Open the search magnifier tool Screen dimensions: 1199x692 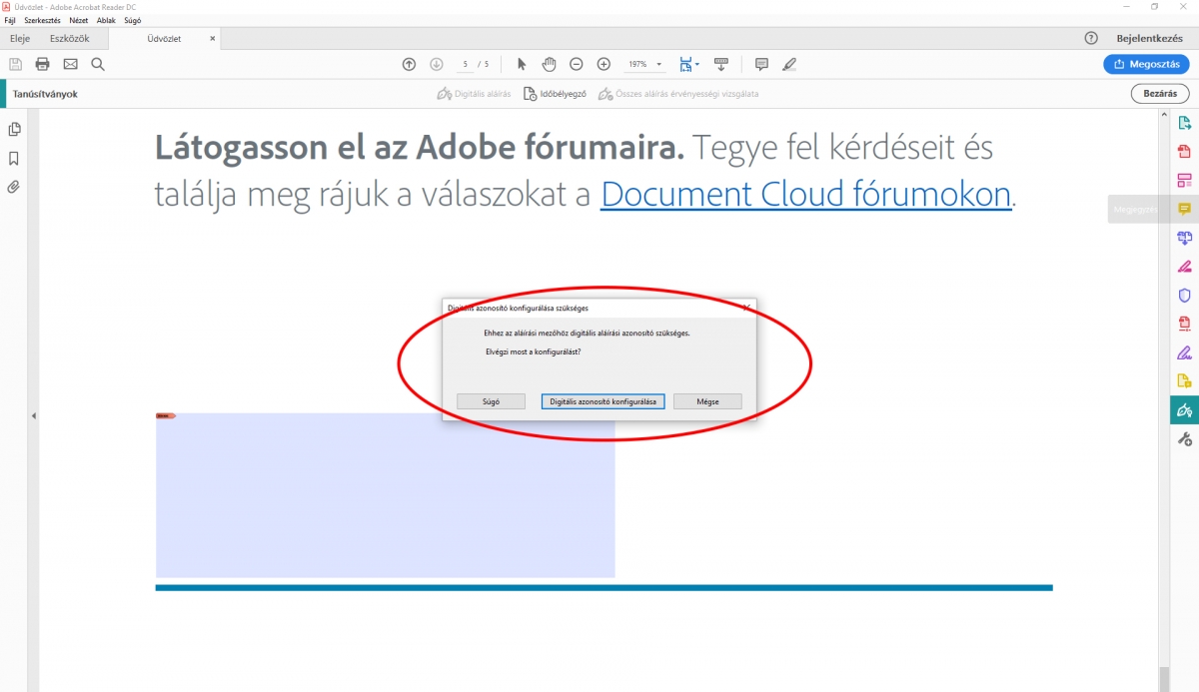pyautogui.click(x=98, y=64)
